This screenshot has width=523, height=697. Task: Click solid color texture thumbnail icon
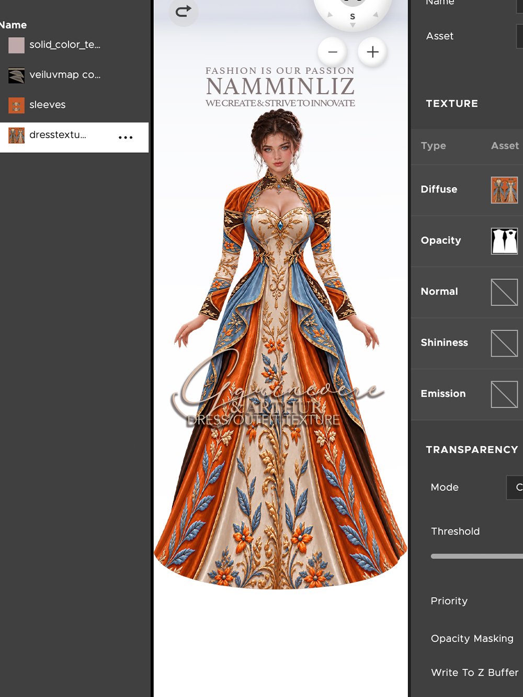tap(16, 46)
